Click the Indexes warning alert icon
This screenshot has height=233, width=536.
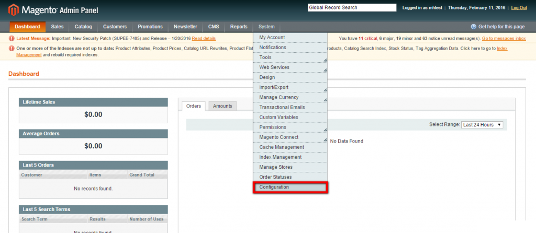click(x=12, y=49)
